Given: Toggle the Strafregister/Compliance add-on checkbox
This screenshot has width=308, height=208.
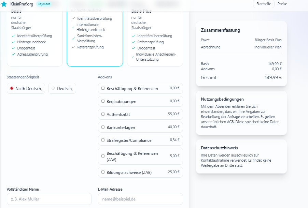Looking at the screenshot, I should [x=103, y=140].
